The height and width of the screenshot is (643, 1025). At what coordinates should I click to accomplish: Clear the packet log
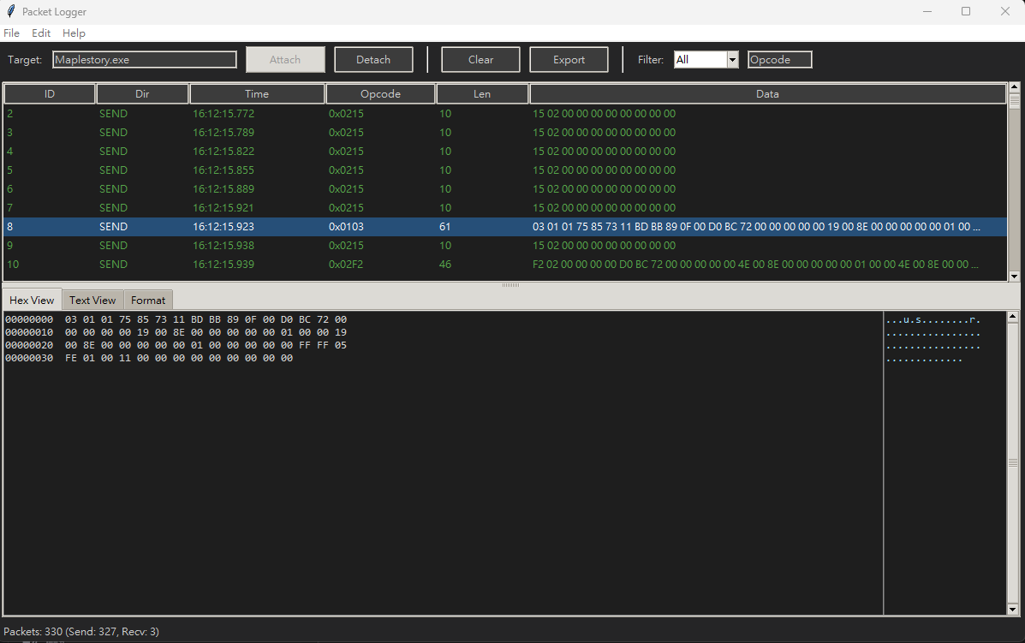[480, 60]
